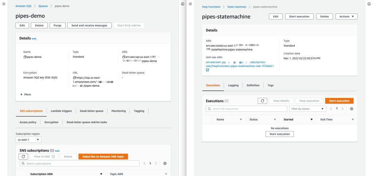Go to next page of Executions
373x176 pixels.
342,109
